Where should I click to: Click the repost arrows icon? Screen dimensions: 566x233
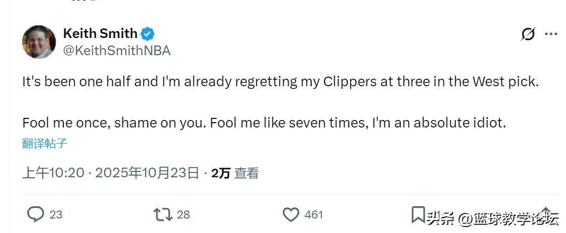pyautogui.click(x=162, y=215)
